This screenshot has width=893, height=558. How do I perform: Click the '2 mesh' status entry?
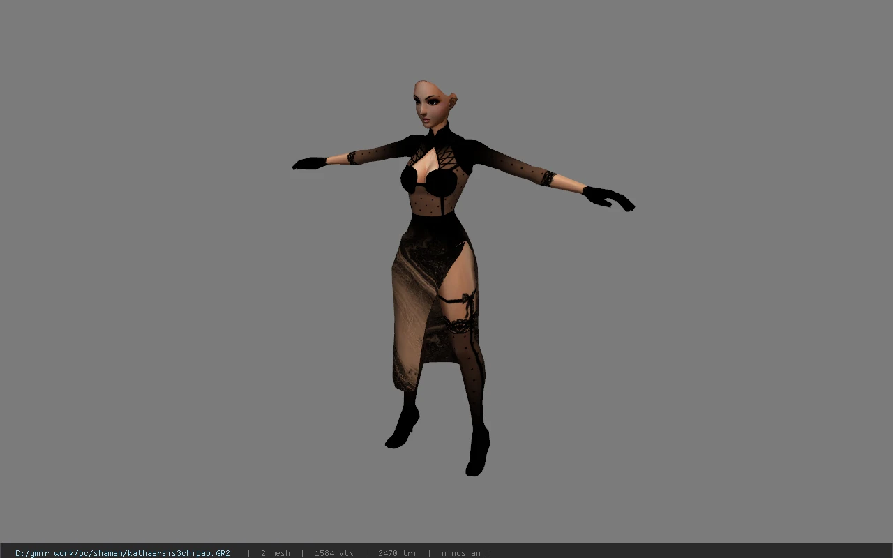coord(276,553)
